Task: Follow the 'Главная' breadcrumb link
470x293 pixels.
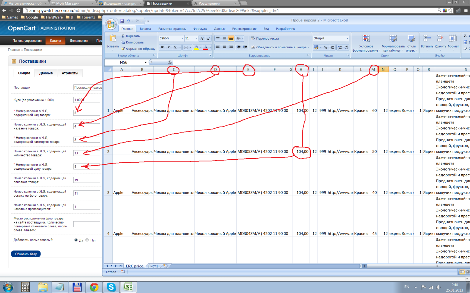Action: point(14,50)
